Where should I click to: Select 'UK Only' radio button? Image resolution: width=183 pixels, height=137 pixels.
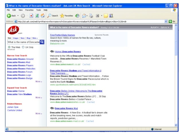(23, 47)
